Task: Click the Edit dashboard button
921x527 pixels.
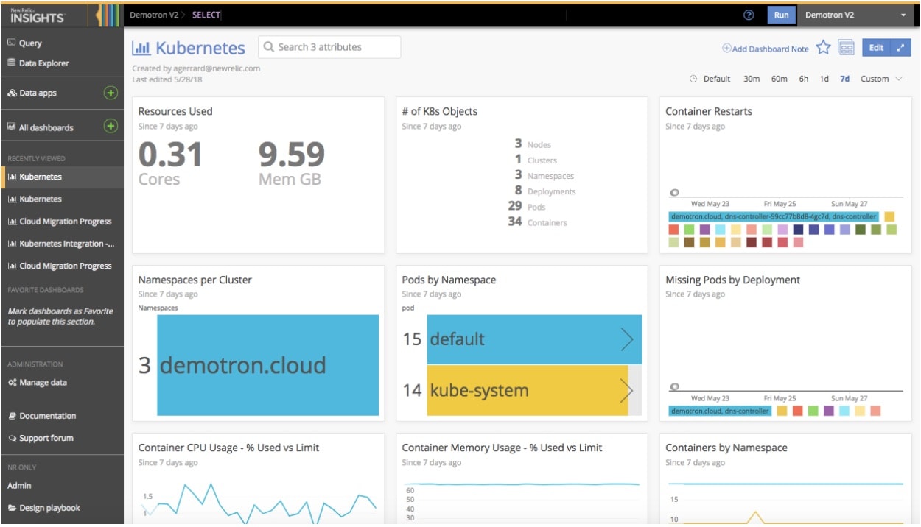Action: tap(876, 48)
